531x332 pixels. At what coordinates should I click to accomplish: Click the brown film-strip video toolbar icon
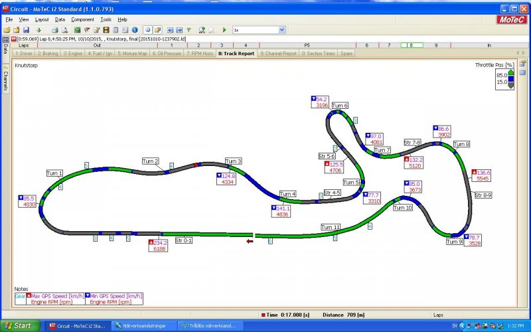tap(106, 30)
